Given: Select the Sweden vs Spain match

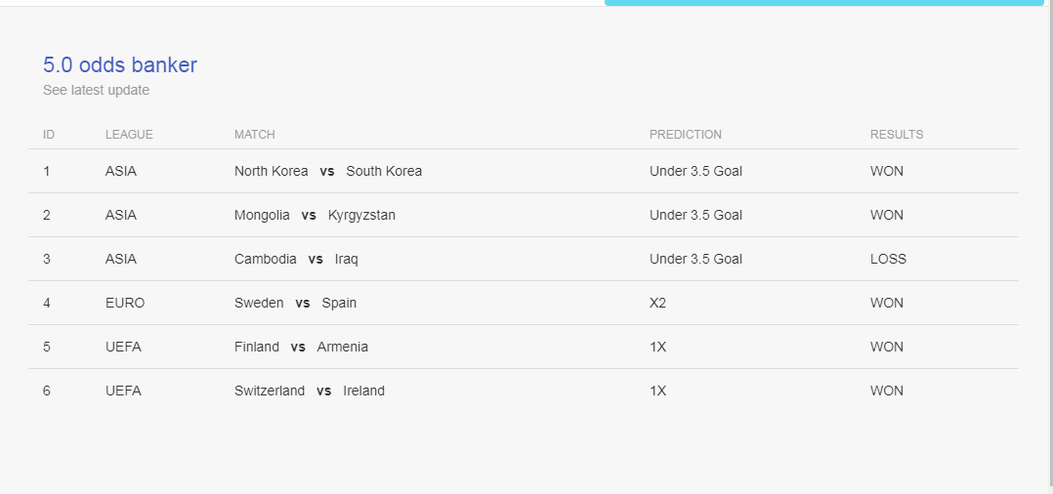Looking at the screenshot, I should click(295, 303).
